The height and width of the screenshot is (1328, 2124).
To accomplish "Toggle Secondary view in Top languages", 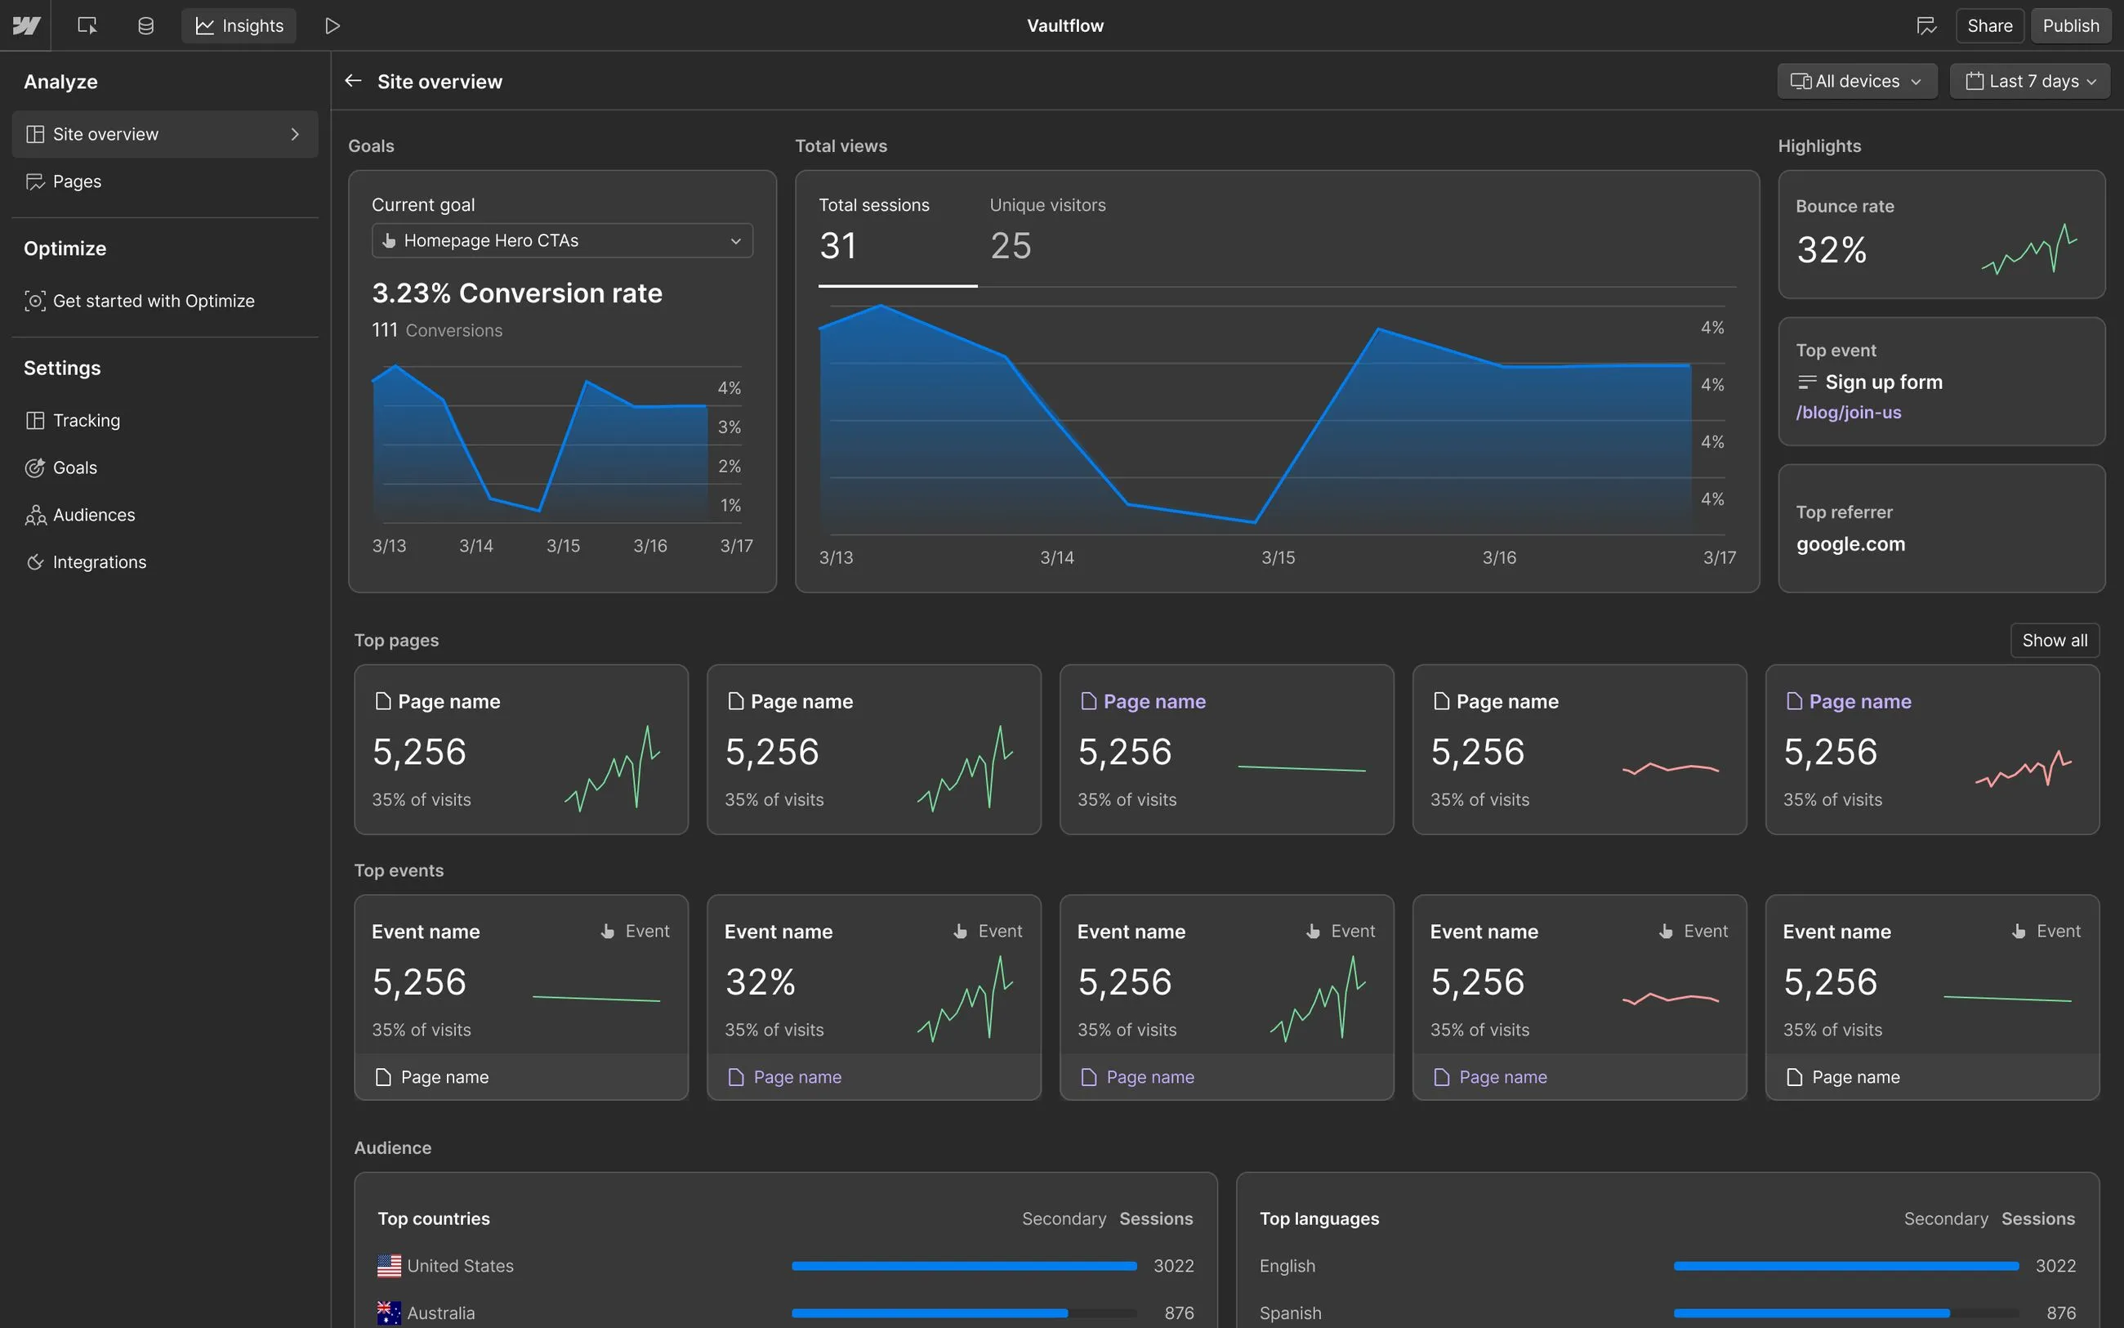I will pyautogui.click(x=1946, y=1218).
